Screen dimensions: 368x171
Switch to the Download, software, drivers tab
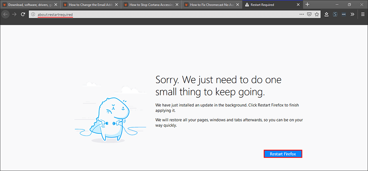(x=30, y=4)
